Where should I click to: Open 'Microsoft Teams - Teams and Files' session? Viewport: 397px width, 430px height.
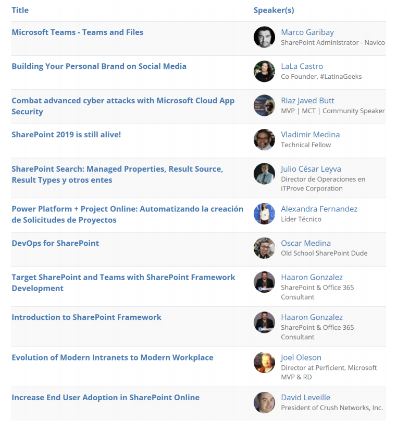point(77,32)
